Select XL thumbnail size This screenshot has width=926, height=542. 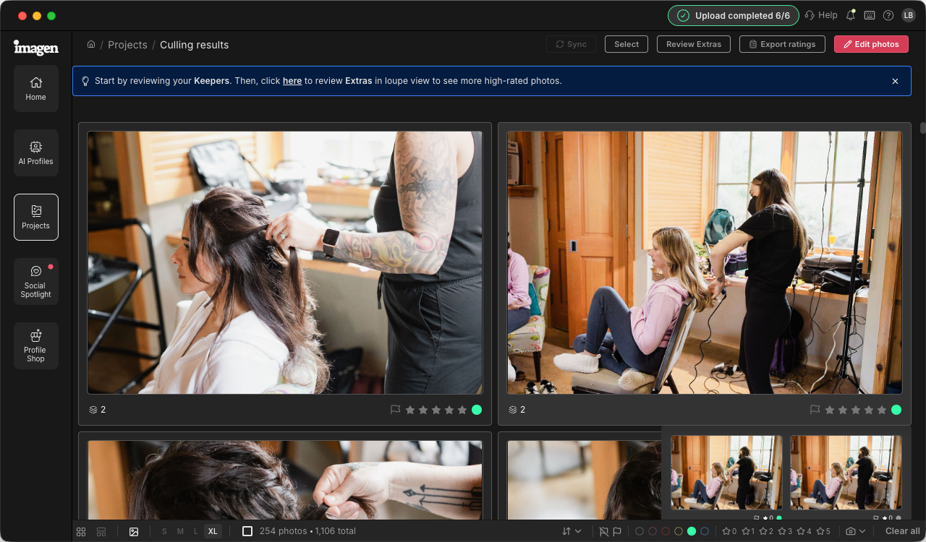coord(213,531)
